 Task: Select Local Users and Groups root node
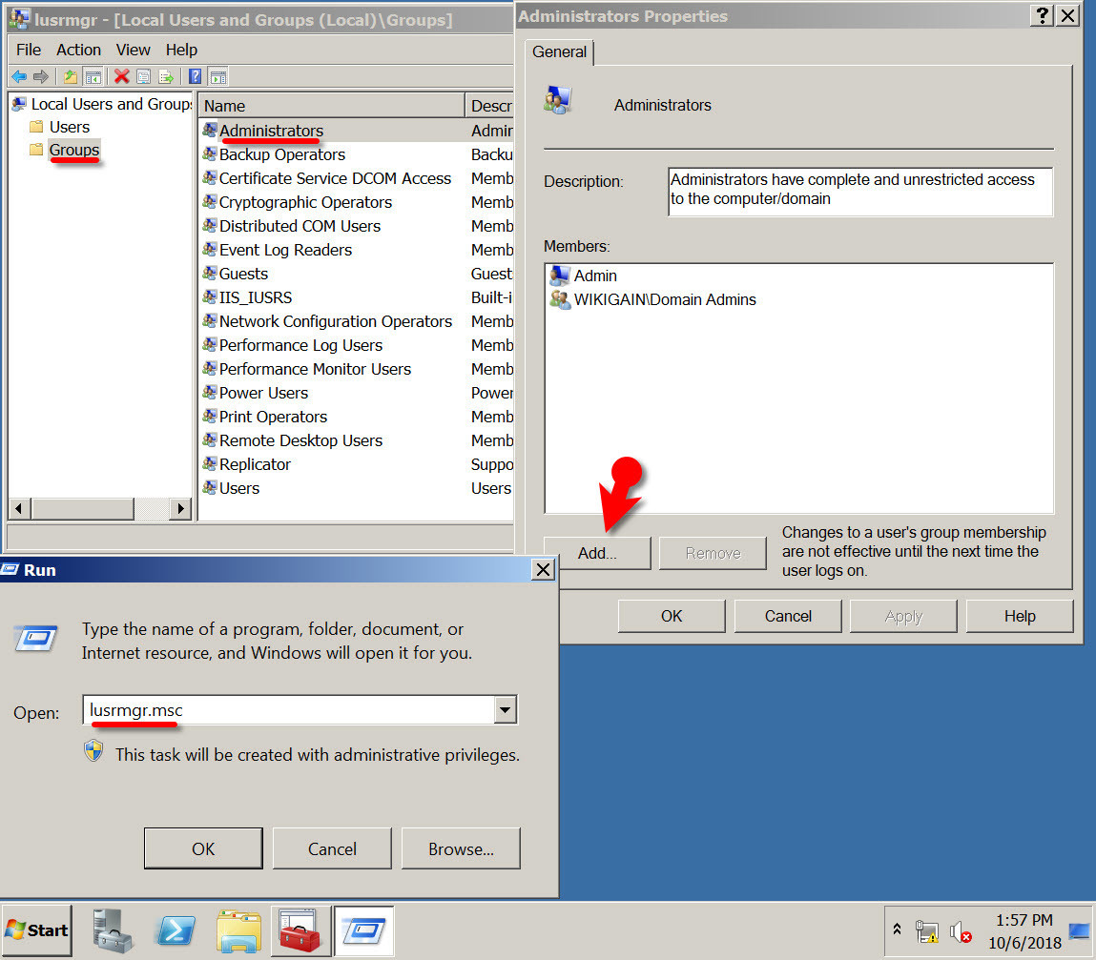[x=112, y=104]
